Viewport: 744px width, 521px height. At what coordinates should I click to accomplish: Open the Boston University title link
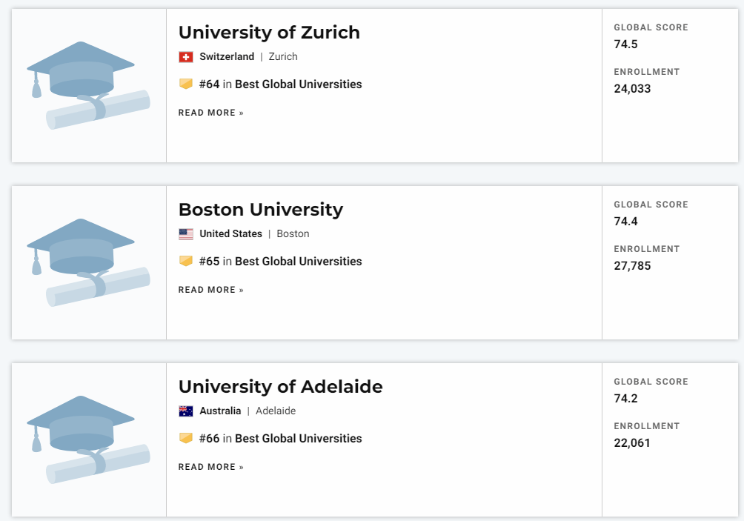coord(261,210)
